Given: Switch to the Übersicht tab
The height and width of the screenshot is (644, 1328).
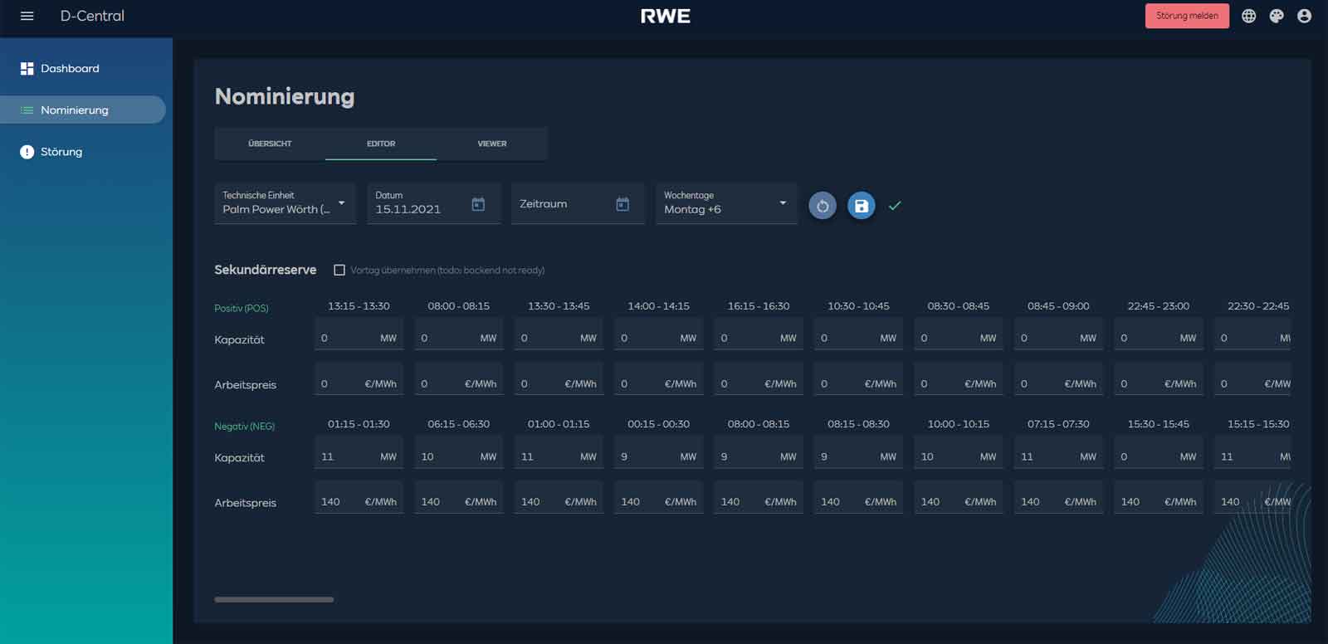Looking at the screenshot, I should 270,144.
